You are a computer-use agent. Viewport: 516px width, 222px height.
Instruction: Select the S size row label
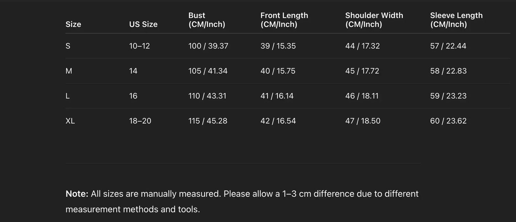68,46
